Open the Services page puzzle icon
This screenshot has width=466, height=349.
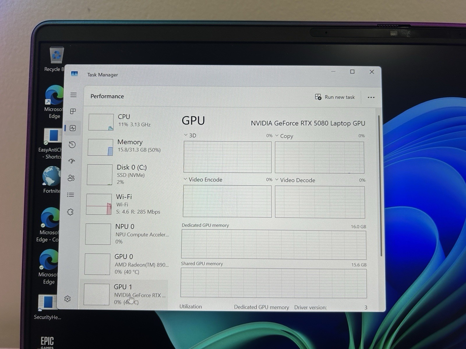click(70, 212)
